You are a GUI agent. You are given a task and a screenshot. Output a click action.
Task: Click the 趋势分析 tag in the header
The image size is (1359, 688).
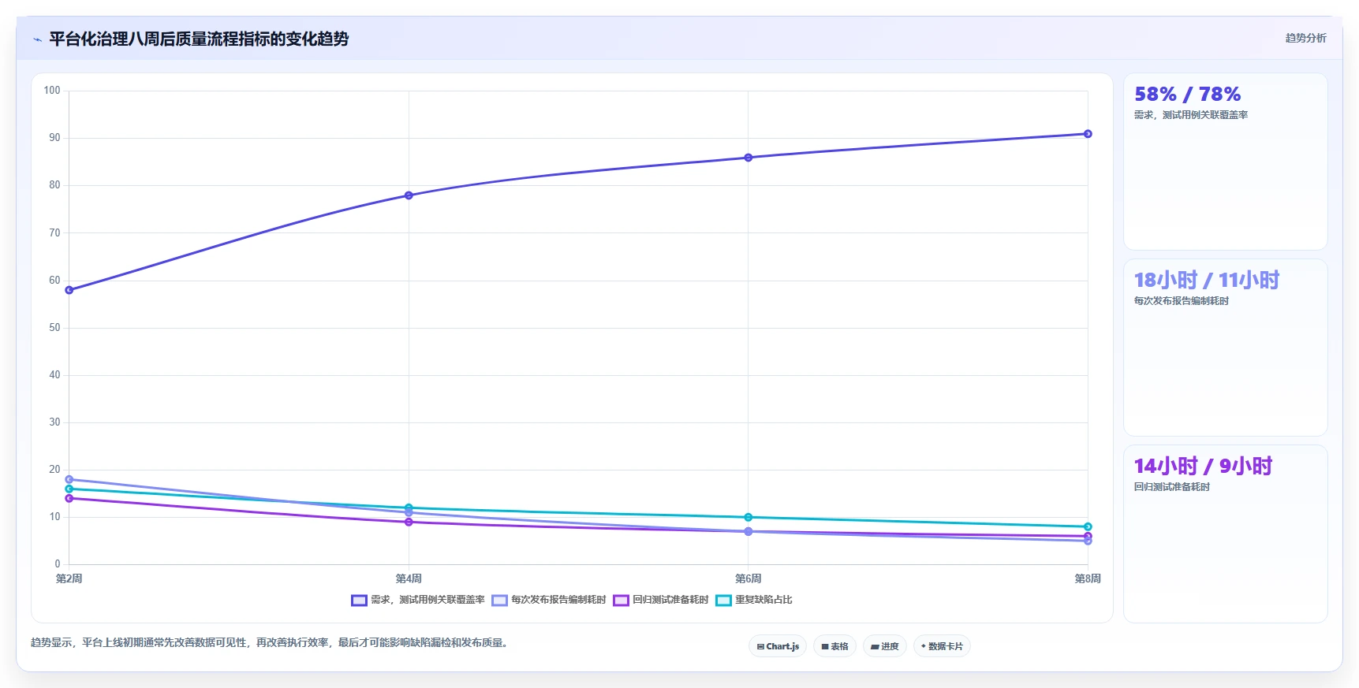click(x=1305, y=38)
